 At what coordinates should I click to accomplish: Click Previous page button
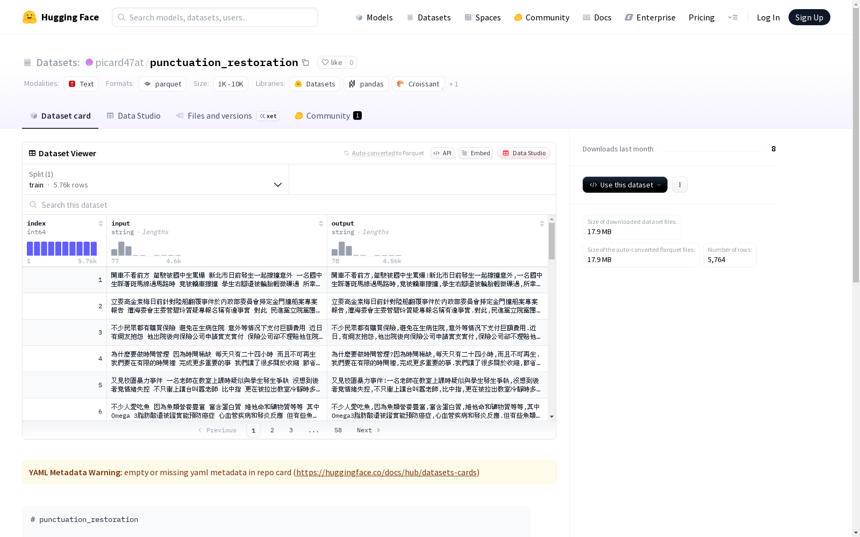point(217,430)
